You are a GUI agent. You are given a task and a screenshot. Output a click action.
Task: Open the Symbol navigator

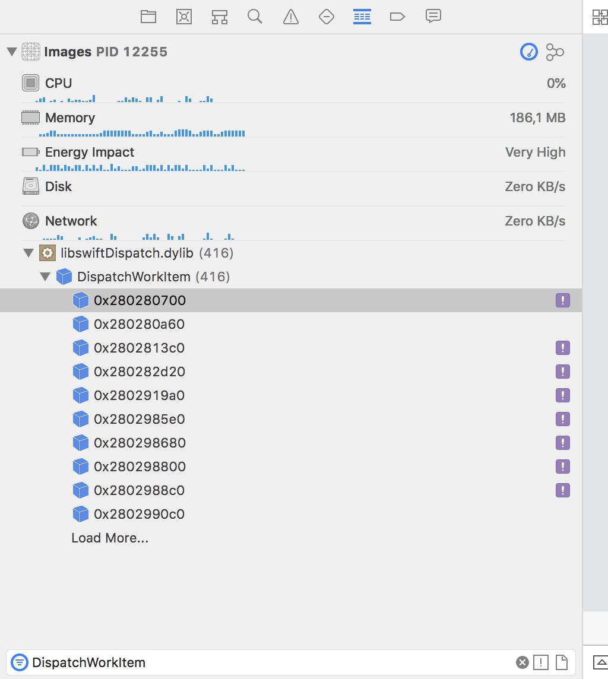(219, 17)
